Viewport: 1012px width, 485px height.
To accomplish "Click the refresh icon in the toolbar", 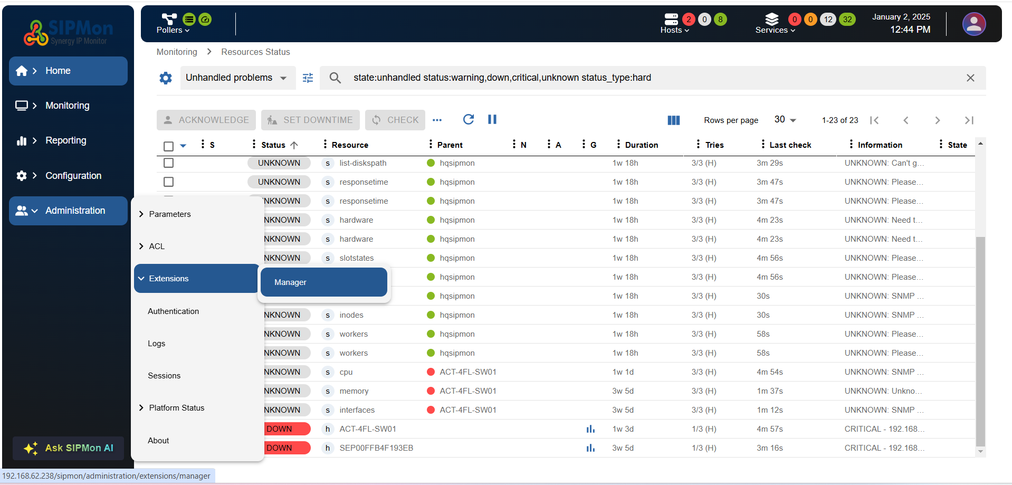I will (468, 119).
